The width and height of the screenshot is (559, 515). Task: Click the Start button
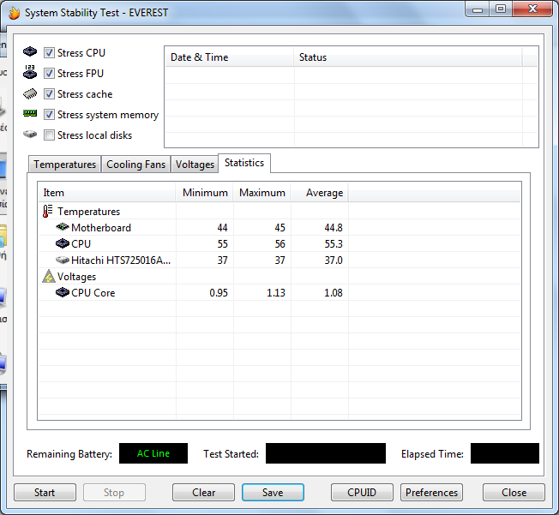(x=45, y=493)
